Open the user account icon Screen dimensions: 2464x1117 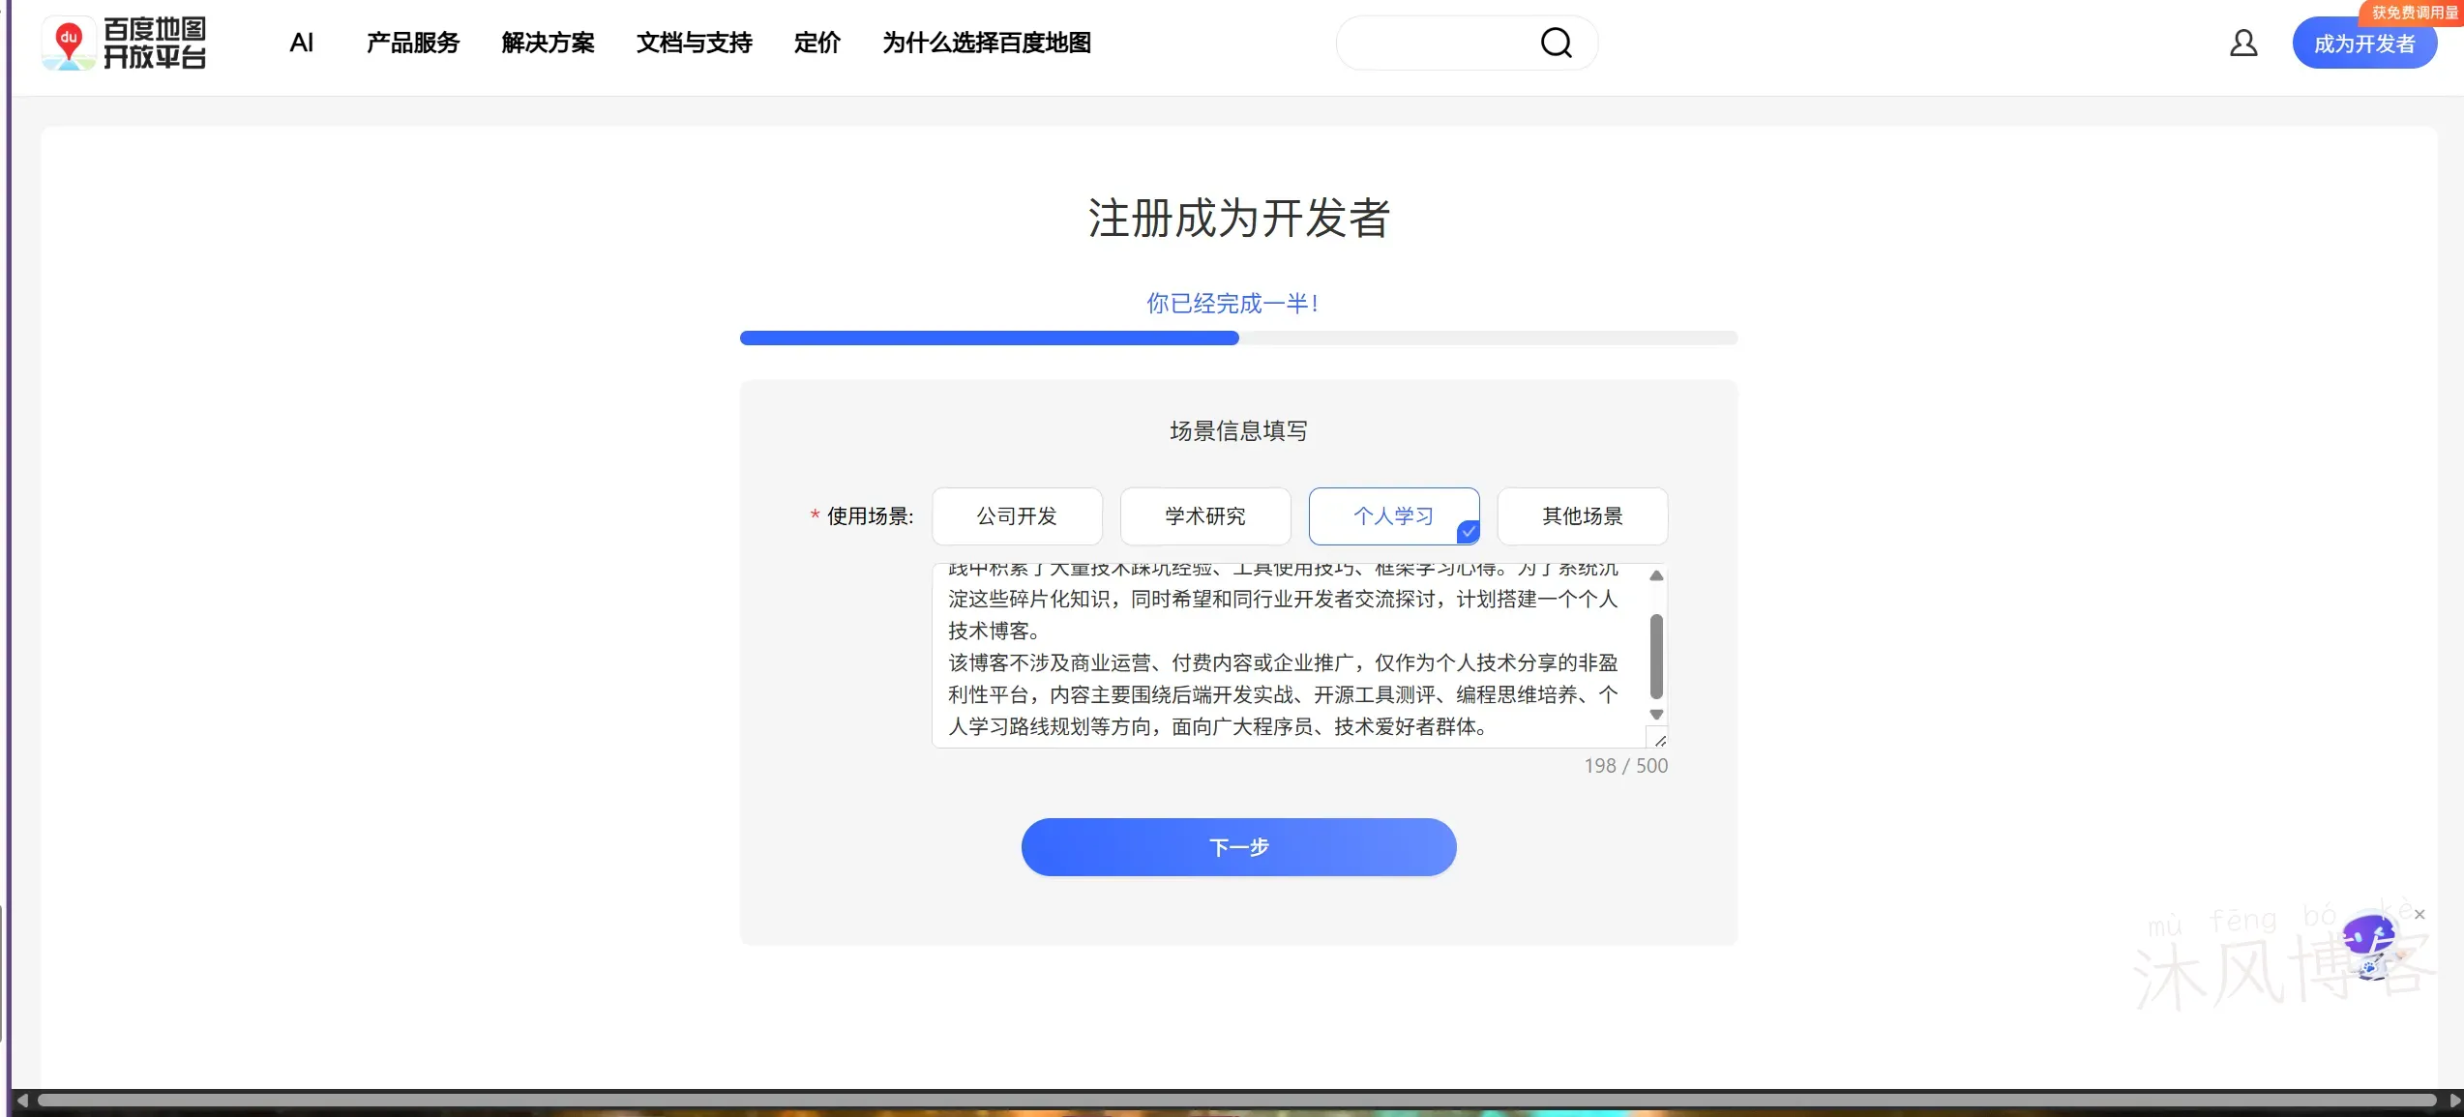pyautogui.click(x=2244, y=43)
